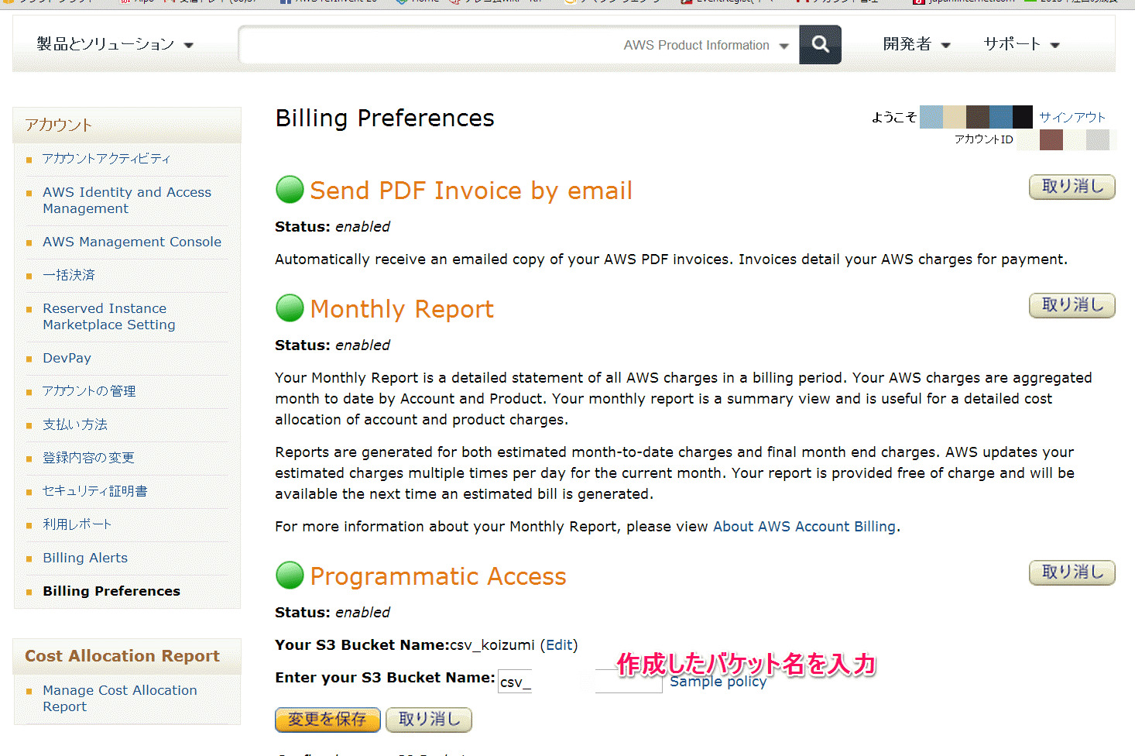Open DevPay sidebar link
This screenshot has height=756, width=1135.
pos(67,358)
